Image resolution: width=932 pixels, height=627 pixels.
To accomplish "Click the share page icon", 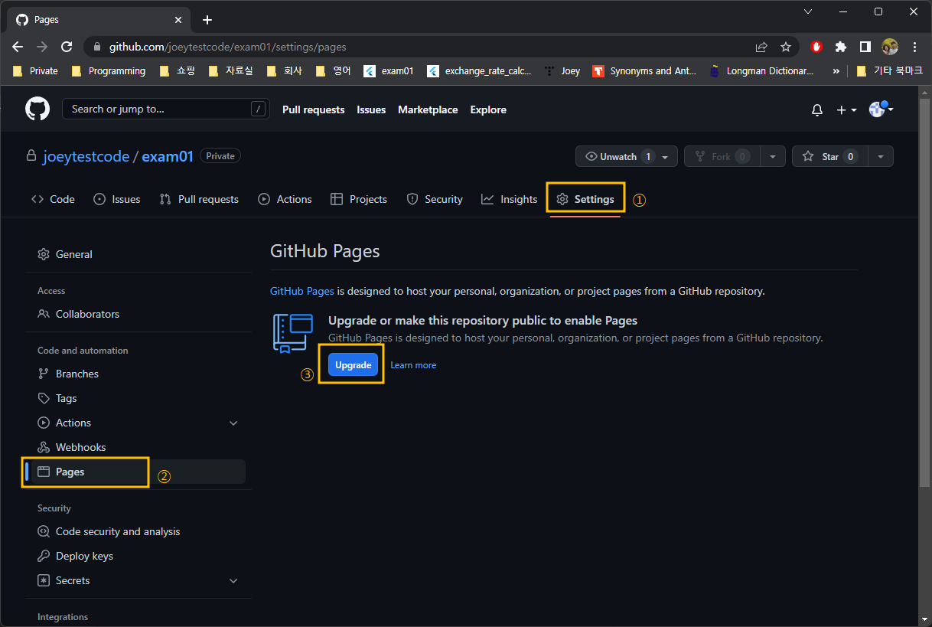I will click(x=761, y=47).
